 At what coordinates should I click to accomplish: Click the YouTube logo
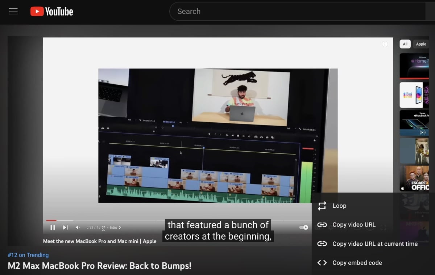(51, 12)
